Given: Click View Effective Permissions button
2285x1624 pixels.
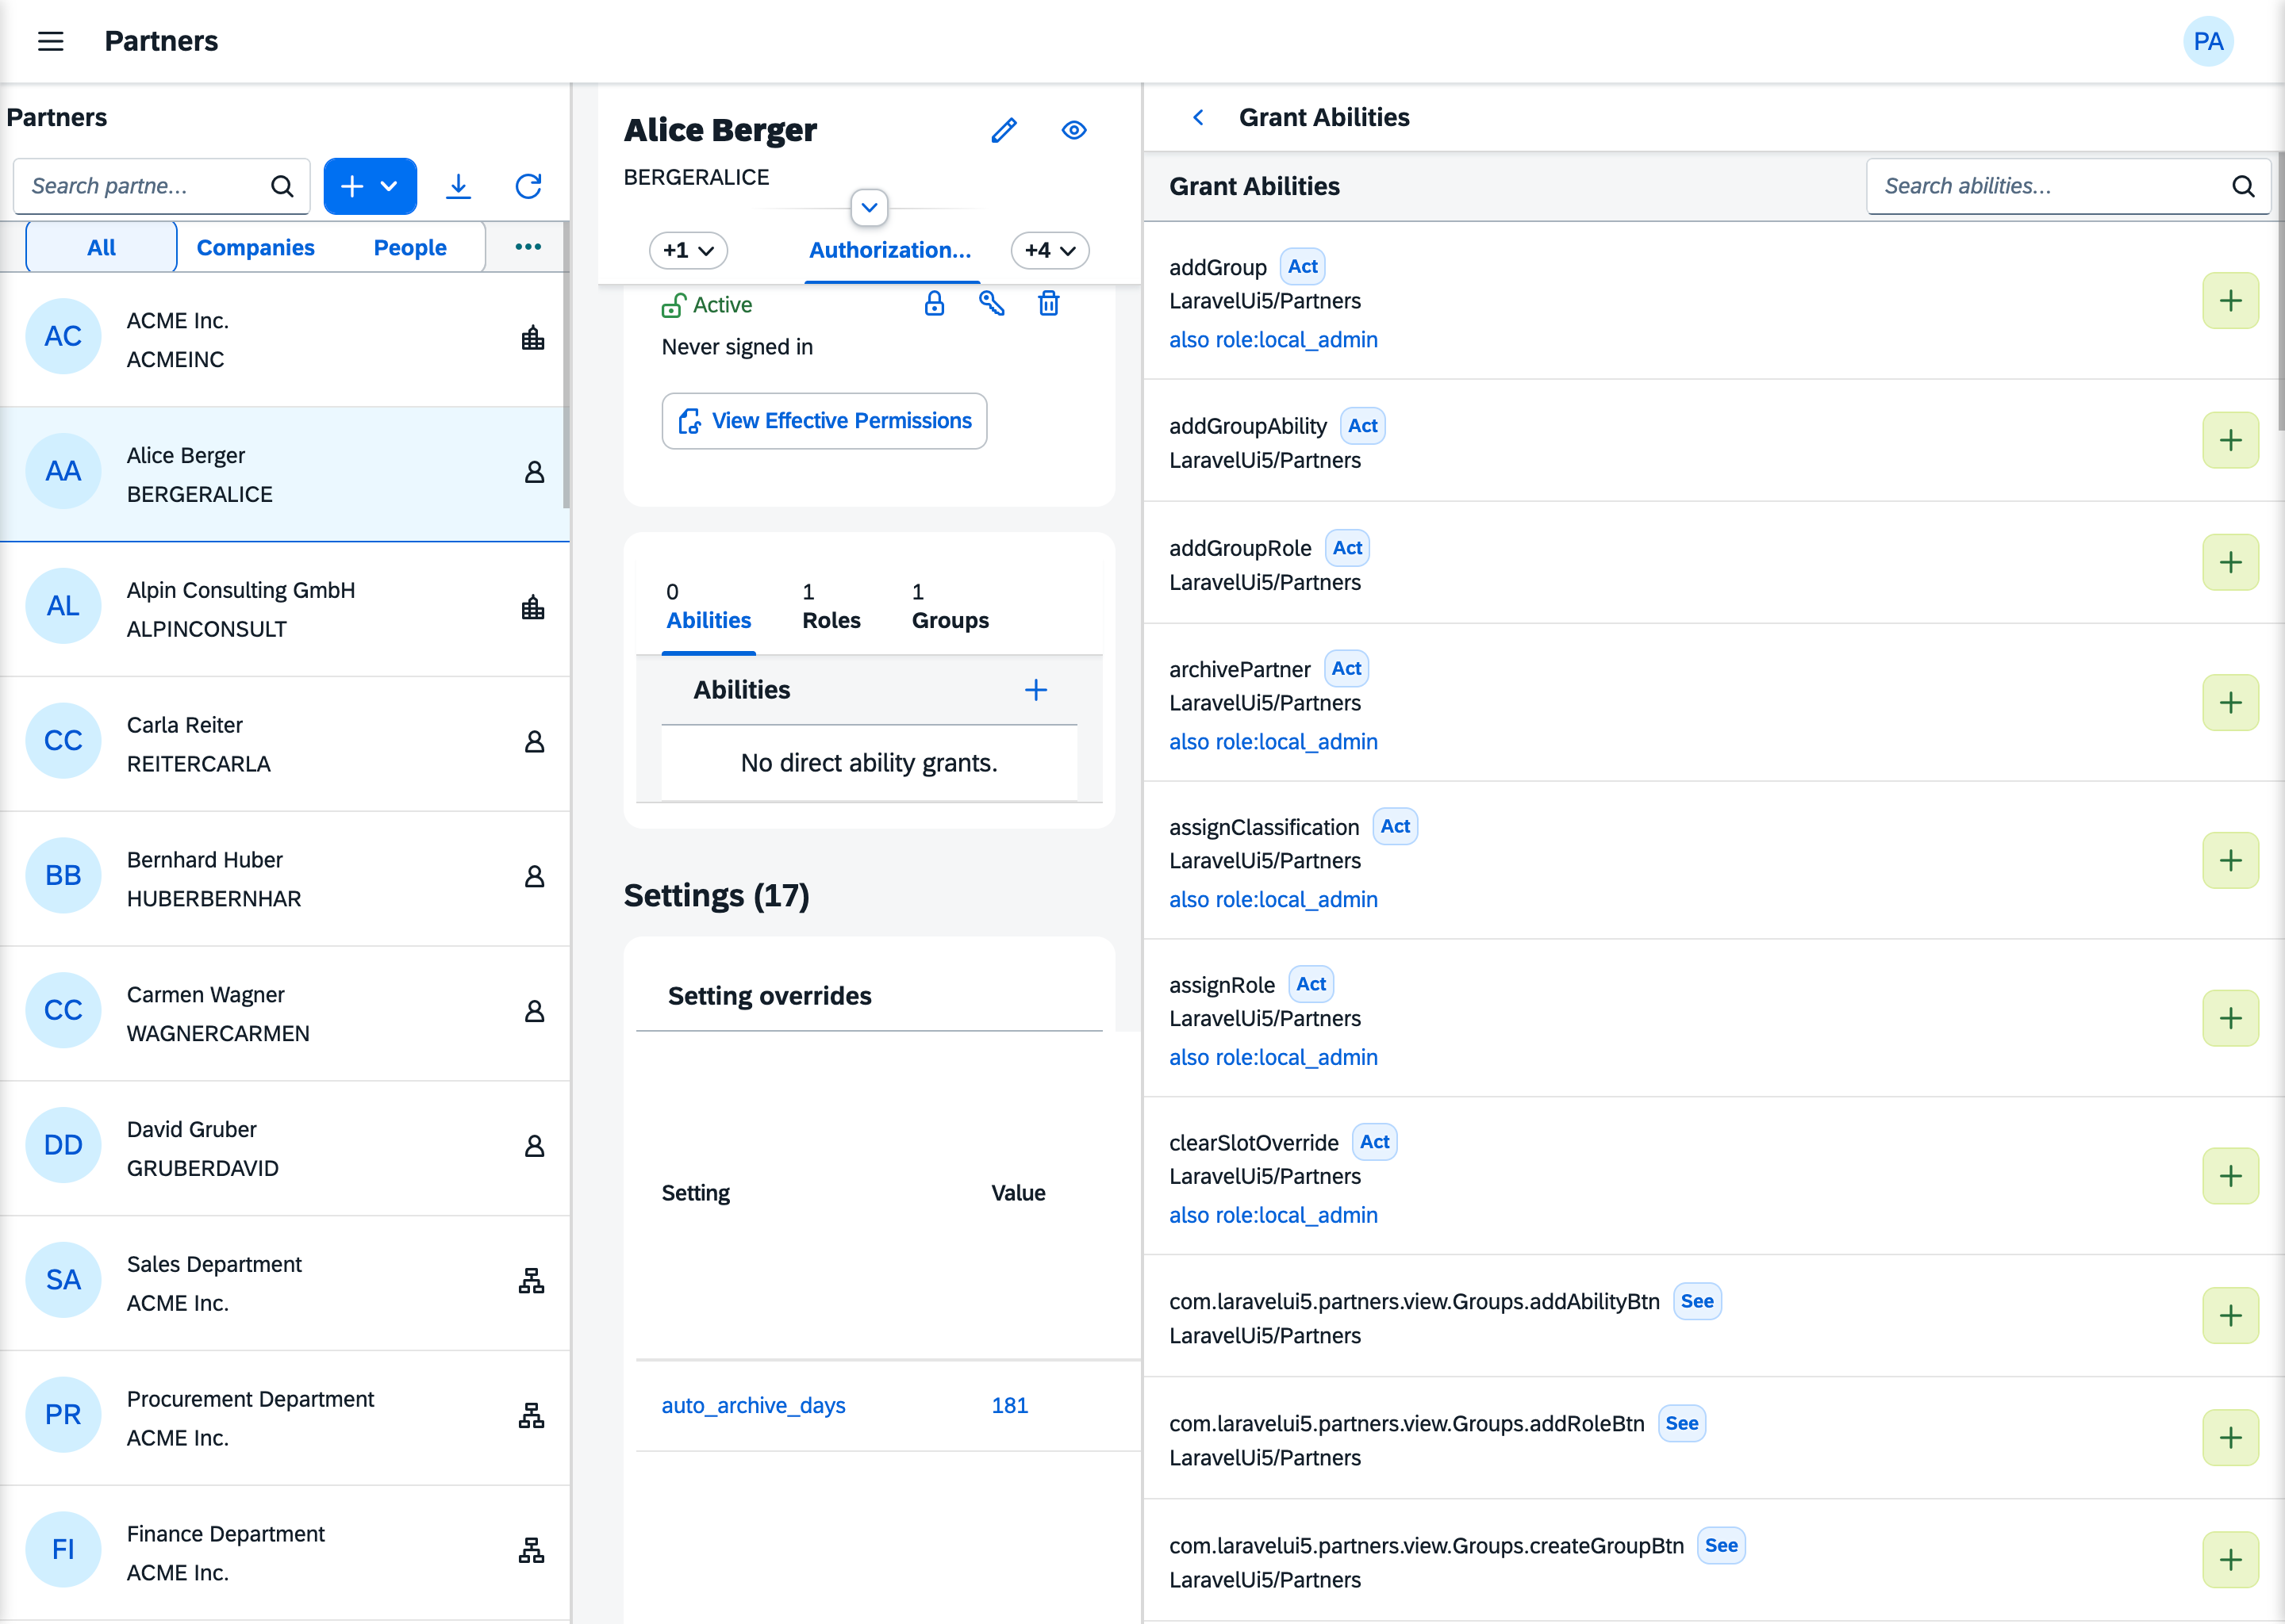Looking at the screenshot, I should tap(824, 421).
